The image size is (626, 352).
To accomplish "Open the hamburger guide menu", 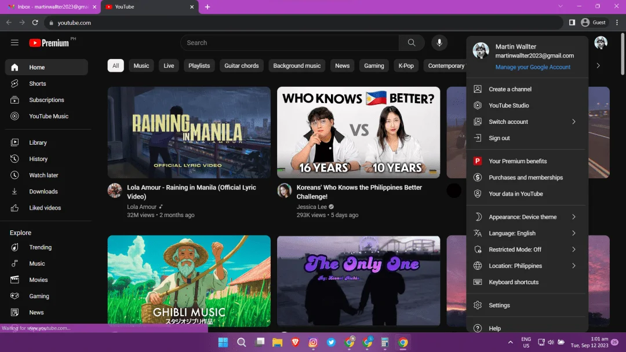I will click(14, 43).
